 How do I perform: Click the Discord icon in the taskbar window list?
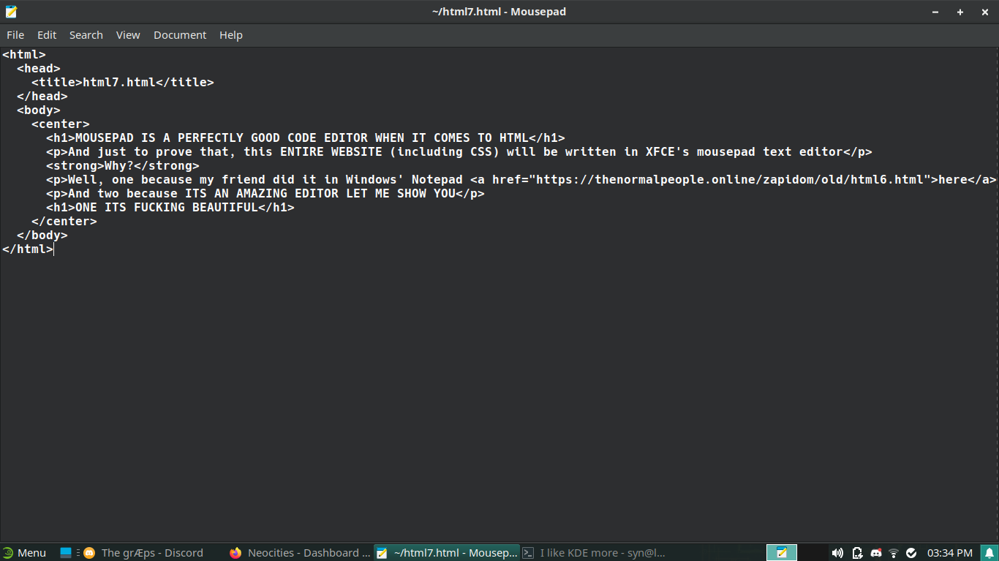pyautogui.click(x=89, y=553)
